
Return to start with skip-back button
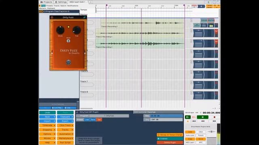tap(194, 121)
